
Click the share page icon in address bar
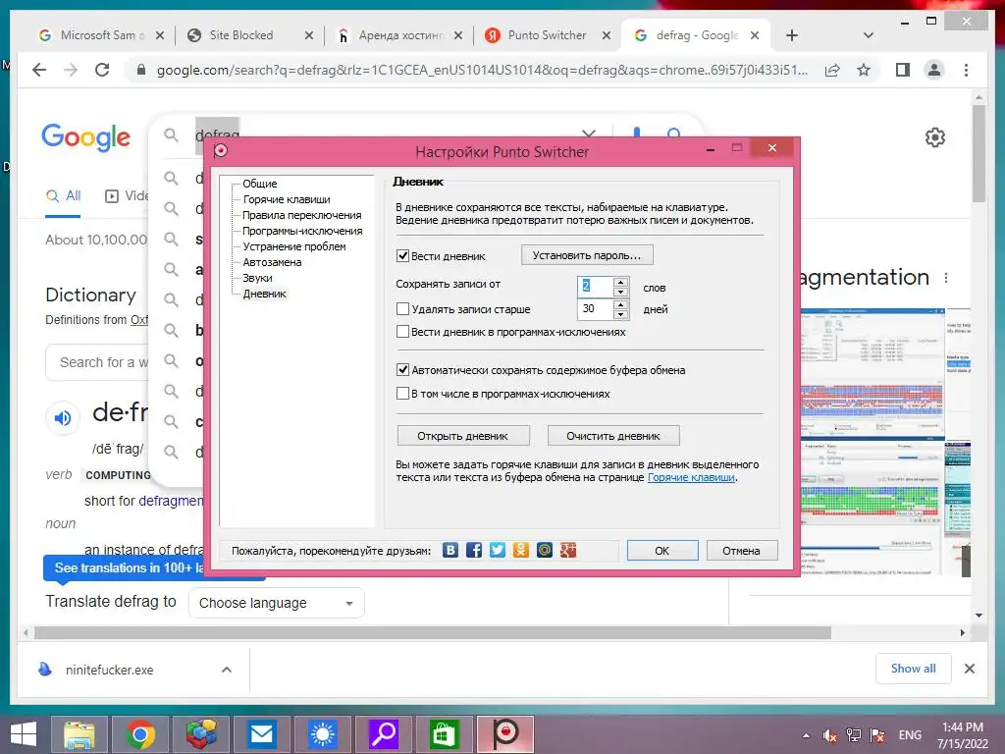click(x=832, y=70)
